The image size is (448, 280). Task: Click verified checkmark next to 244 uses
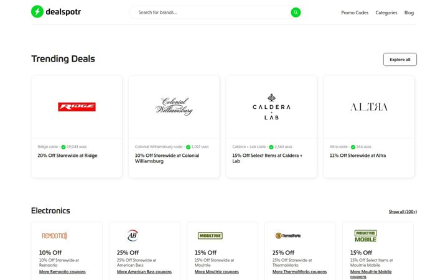[353, 147]
